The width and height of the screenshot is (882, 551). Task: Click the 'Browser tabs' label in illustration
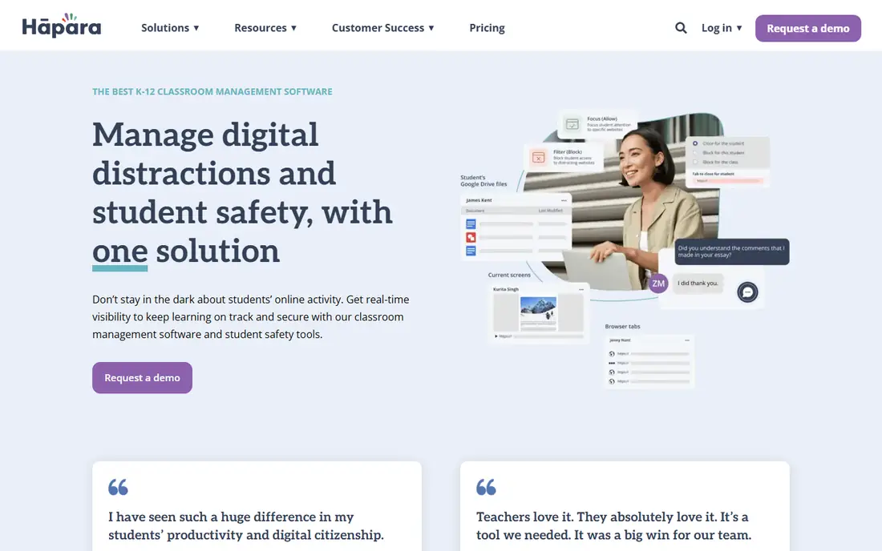click(622, 326)
